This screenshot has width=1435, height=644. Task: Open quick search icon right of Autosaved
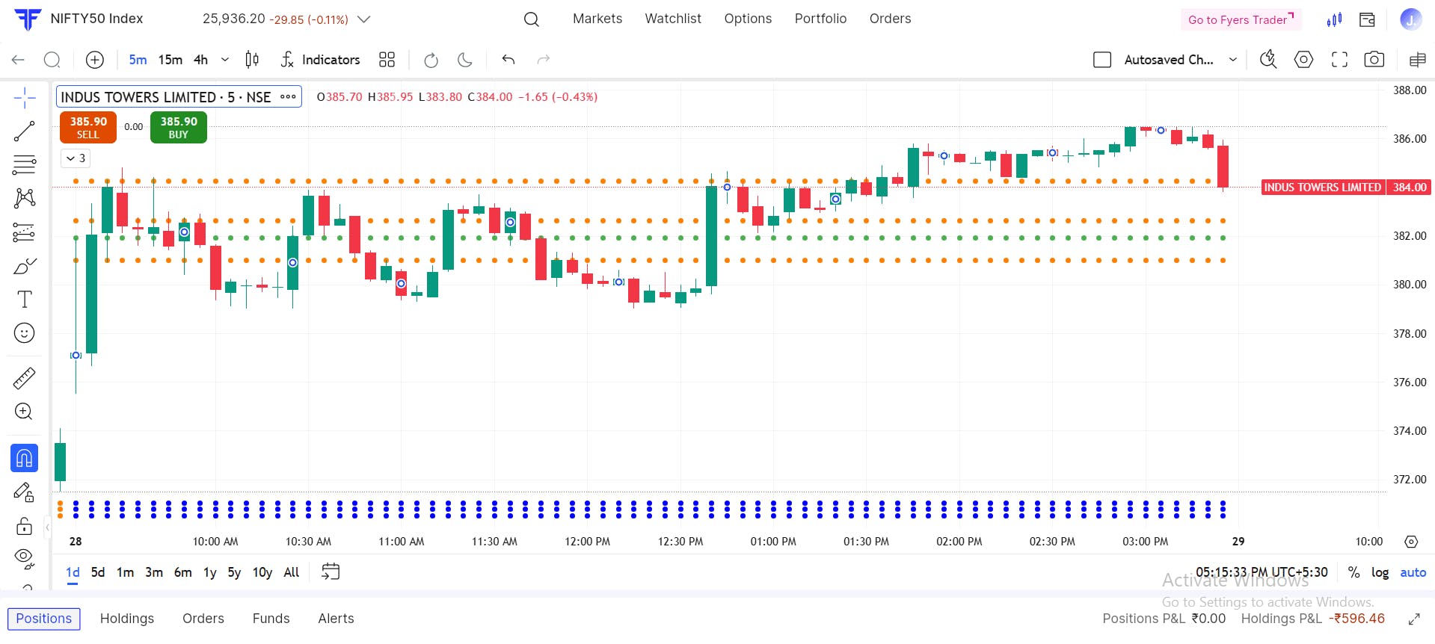1268,60
